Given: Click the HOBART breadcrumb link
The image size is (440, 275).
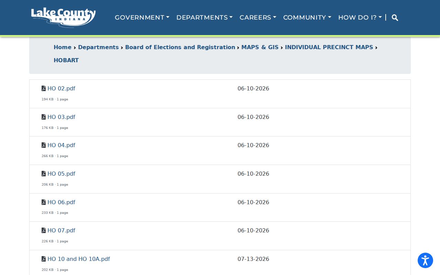Looking at the screenshot, I should point(66,60).
